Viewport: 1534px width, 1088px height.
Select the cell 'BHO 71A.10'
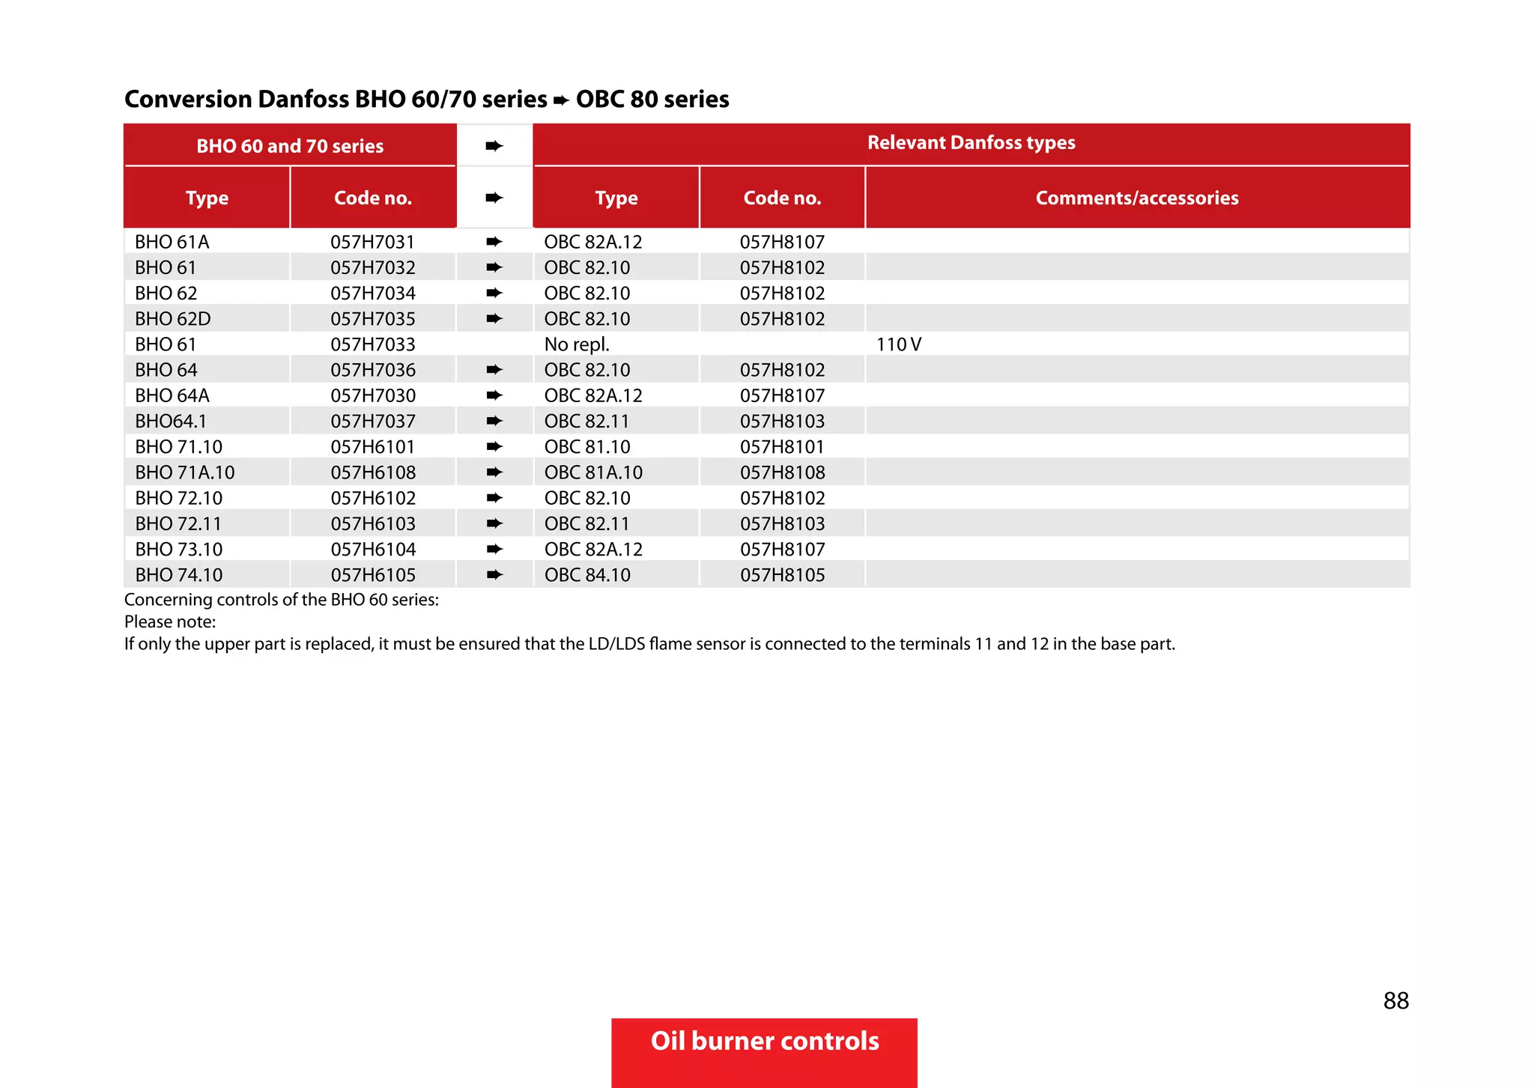coord(185,472)
